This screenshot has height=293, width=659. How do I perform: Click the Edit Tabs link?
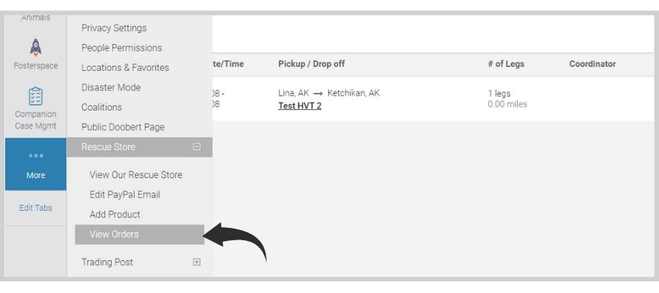36,208
